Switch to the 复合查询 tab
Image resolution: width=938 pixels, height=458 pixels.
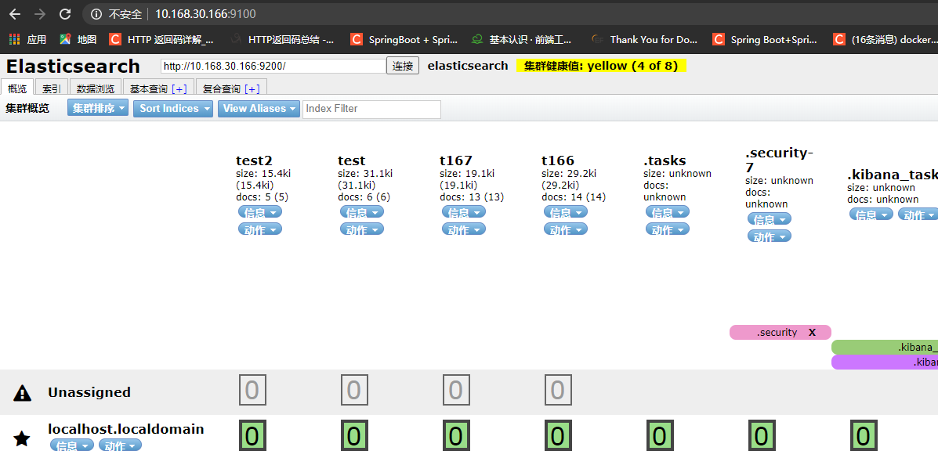(221, 88)
